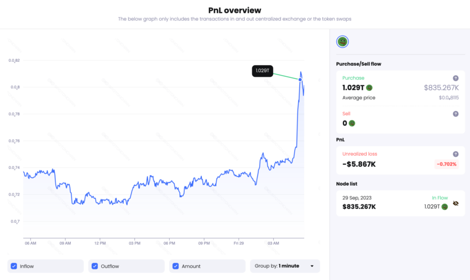Open the Group by 1 minute dropdown
The width and height of the screenshot is (470, 280).
coord(284,266)
